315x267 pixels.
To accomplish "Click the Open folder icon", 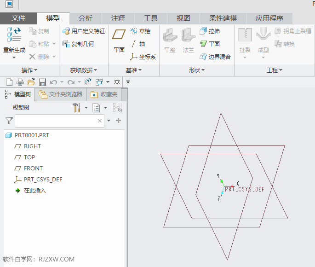I will (x=31, y=82).
